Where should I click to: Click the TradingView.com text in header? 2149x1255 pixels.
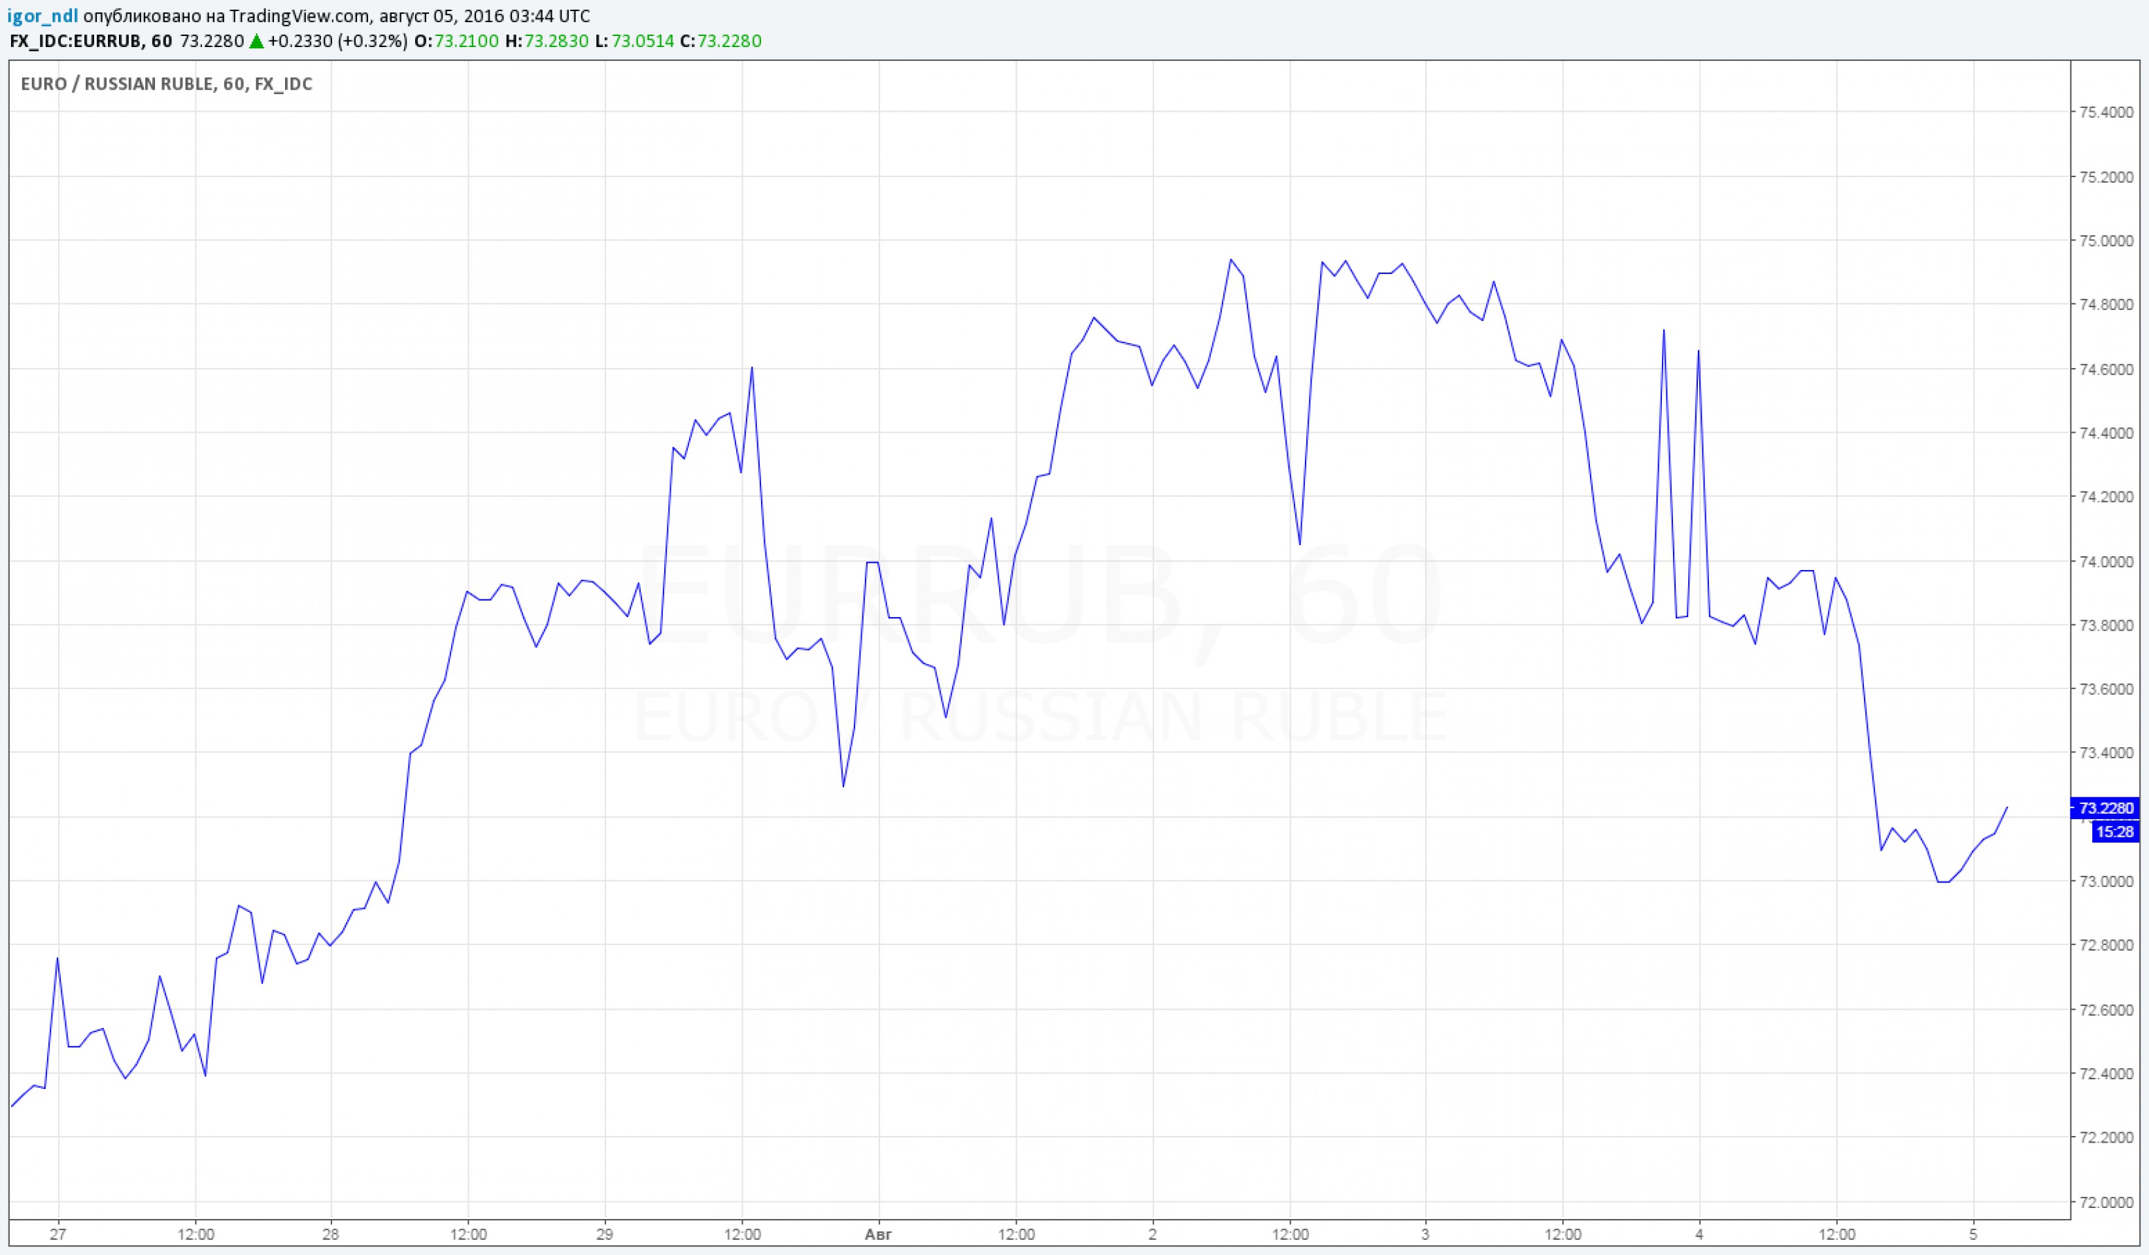(x=300, y=16)
